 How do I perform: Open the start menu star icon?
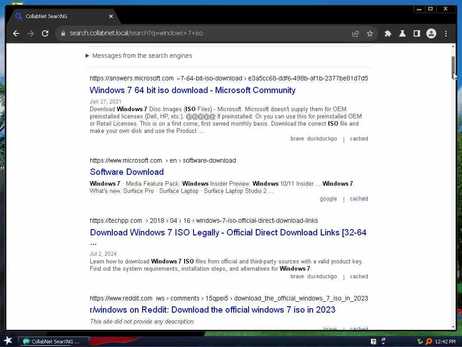[x=8, y=341]
